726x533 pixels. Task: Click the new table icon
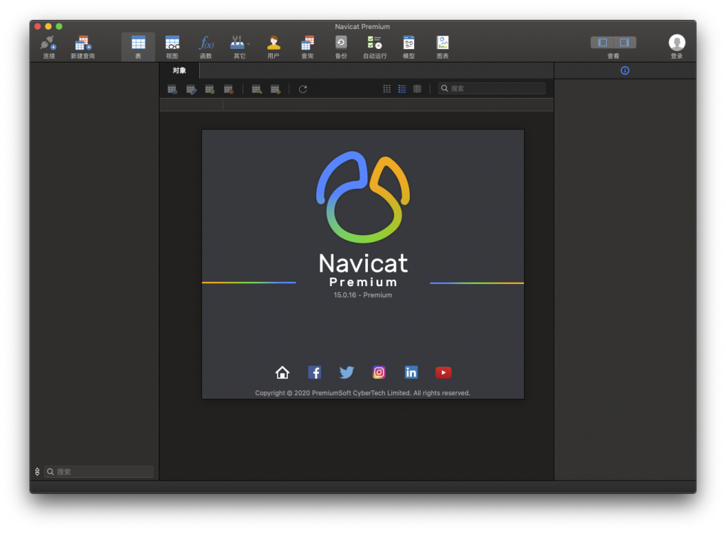click(x=210, y=89)
